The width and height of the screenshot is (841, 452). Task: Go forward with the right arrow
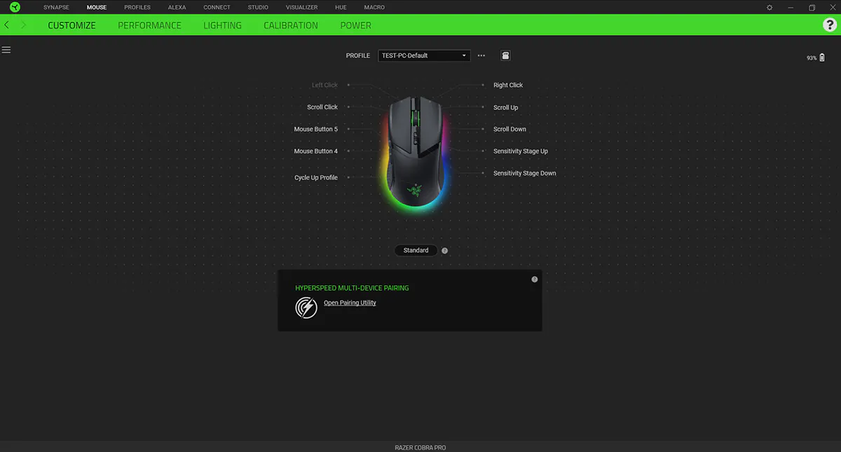[24, 25]
